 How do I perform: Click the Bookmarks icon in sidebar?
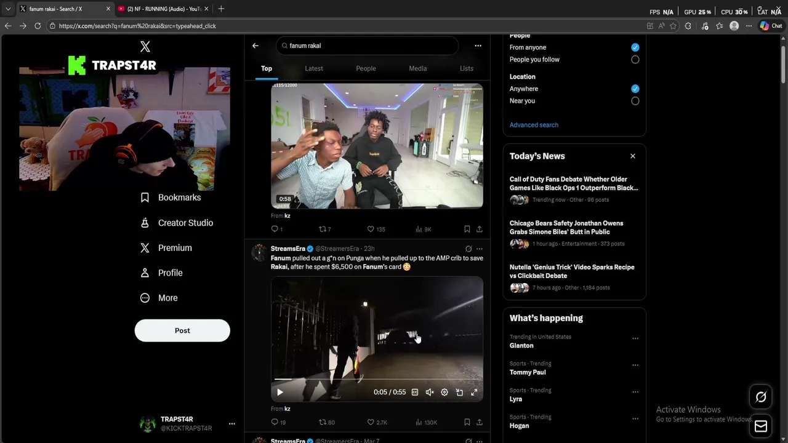coord(145,198)
